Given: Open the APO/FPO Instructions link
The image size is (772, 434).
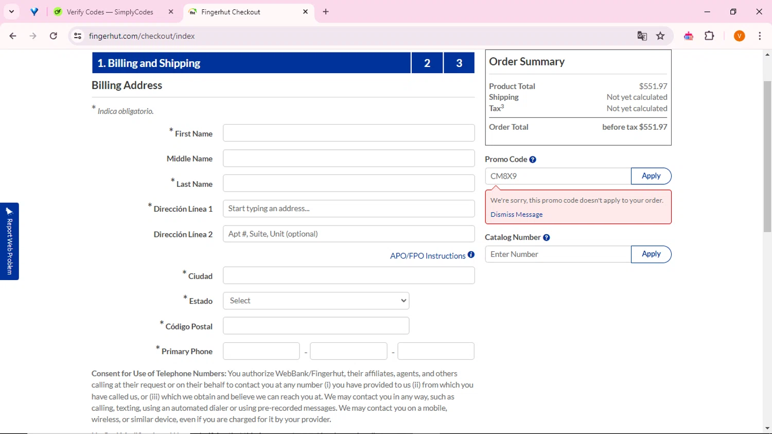Looking at the screenshot, I should click(428, 256).
